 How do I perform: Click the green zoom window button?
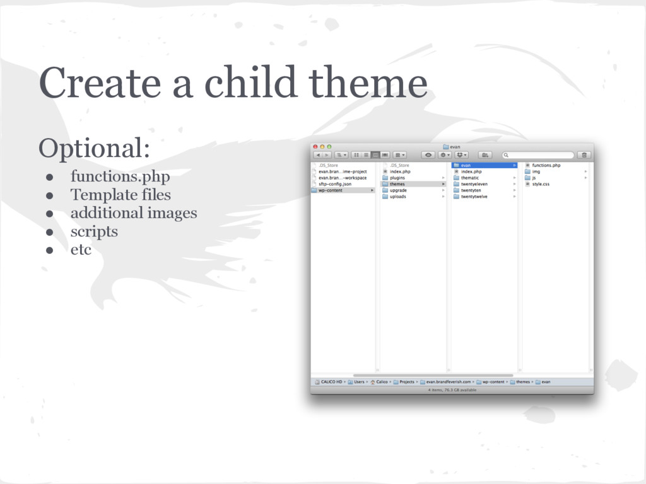(x=329, y=146)
